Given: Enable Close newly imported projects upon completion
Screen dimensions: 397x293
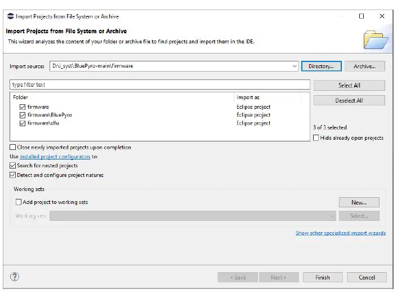Looking at the screenshot, I should (x=12, y=147).
